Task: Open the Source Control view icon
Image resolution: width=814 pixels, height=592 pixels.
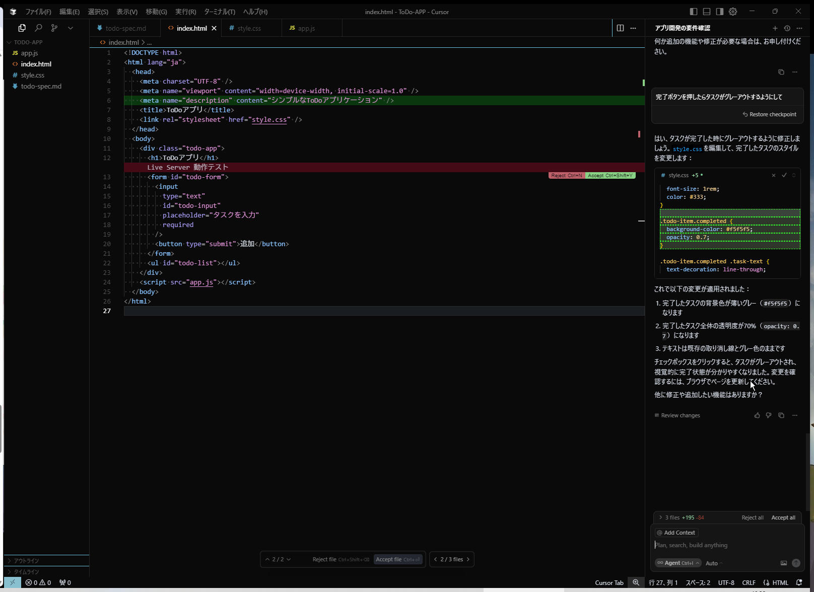Action: click(x=54, y=28)
